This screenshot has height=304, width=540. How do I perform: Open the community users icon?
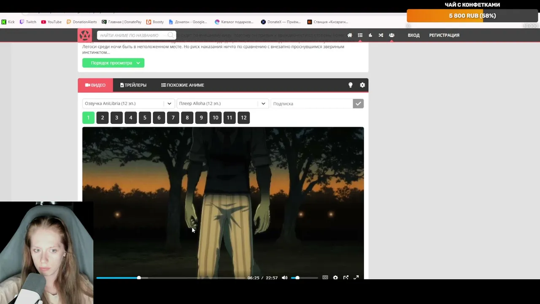(391, 35)
